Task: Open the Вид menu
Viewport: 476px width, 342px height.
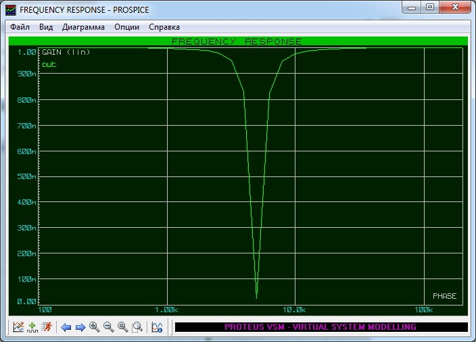Action: tap(46, 27)
